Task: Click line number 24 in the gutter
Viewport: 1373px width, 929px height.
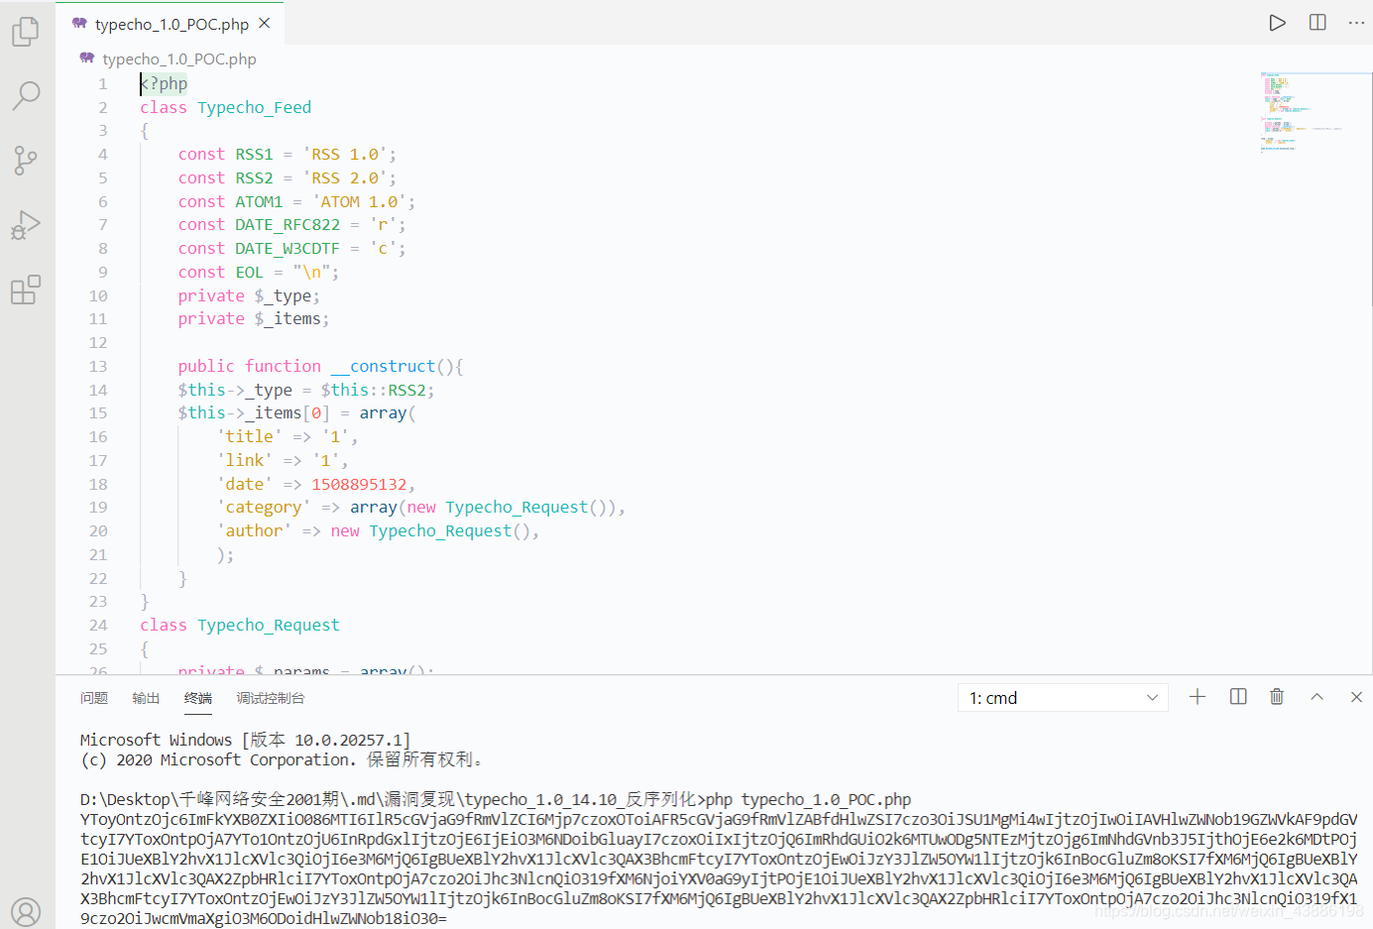Action: click(98, 625)
